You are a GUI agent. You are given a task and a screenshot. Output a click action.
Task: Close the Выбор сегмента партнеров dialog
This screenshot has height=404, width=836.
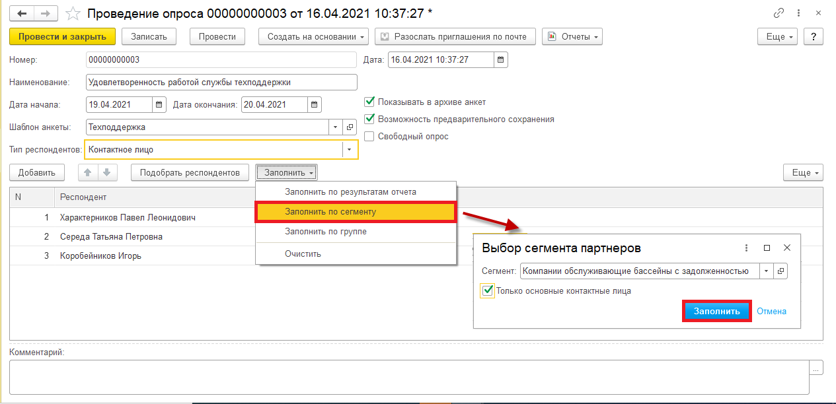coord(787,248)
